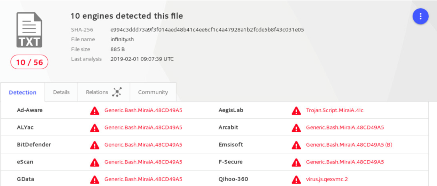Switch to the Relations tab
Screen dimensions: 437x186
point(97,92)
